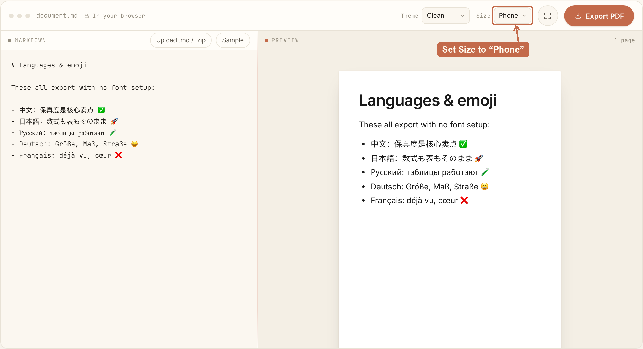The height and width of the screenshot is (349, 643).
Task: Click the test tube emoji in the editor
Action: point(113,132)
